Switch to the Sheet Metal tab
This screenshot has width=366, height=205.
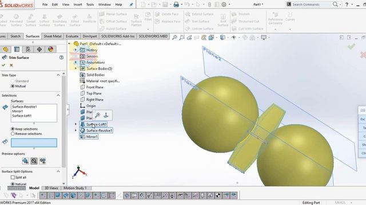point(53,36)
